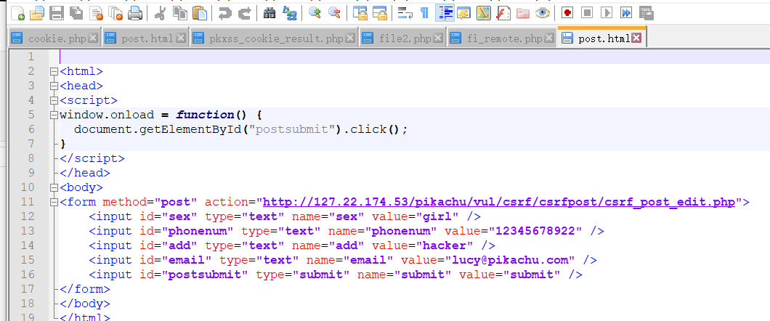Collapse the <form> fold on line 11
This screenshot has width=770, height=321.
click(x=54, y=202)
